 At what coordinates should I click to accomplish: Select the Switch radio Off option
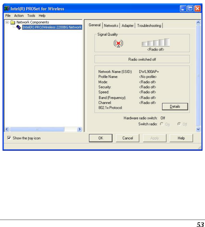point(179,124)
